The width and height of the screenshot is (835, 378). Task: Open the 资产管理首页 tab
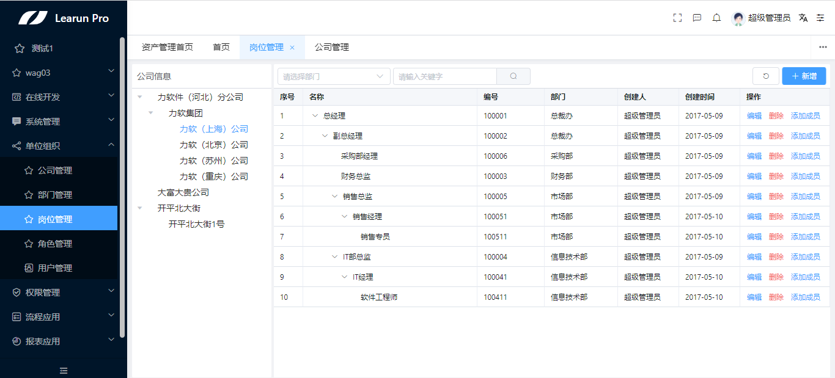168,47
